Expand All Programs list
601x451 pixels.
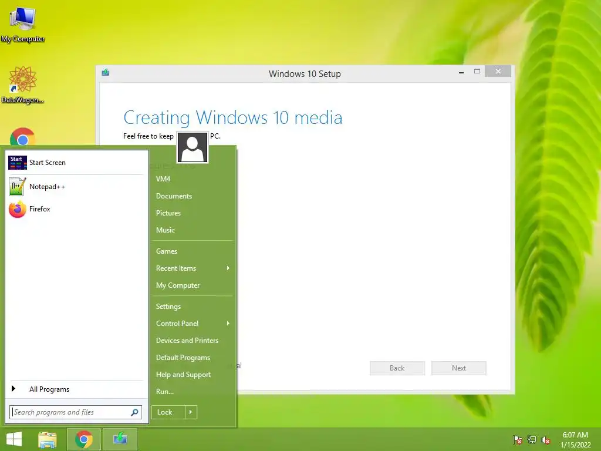pos(76,389)
